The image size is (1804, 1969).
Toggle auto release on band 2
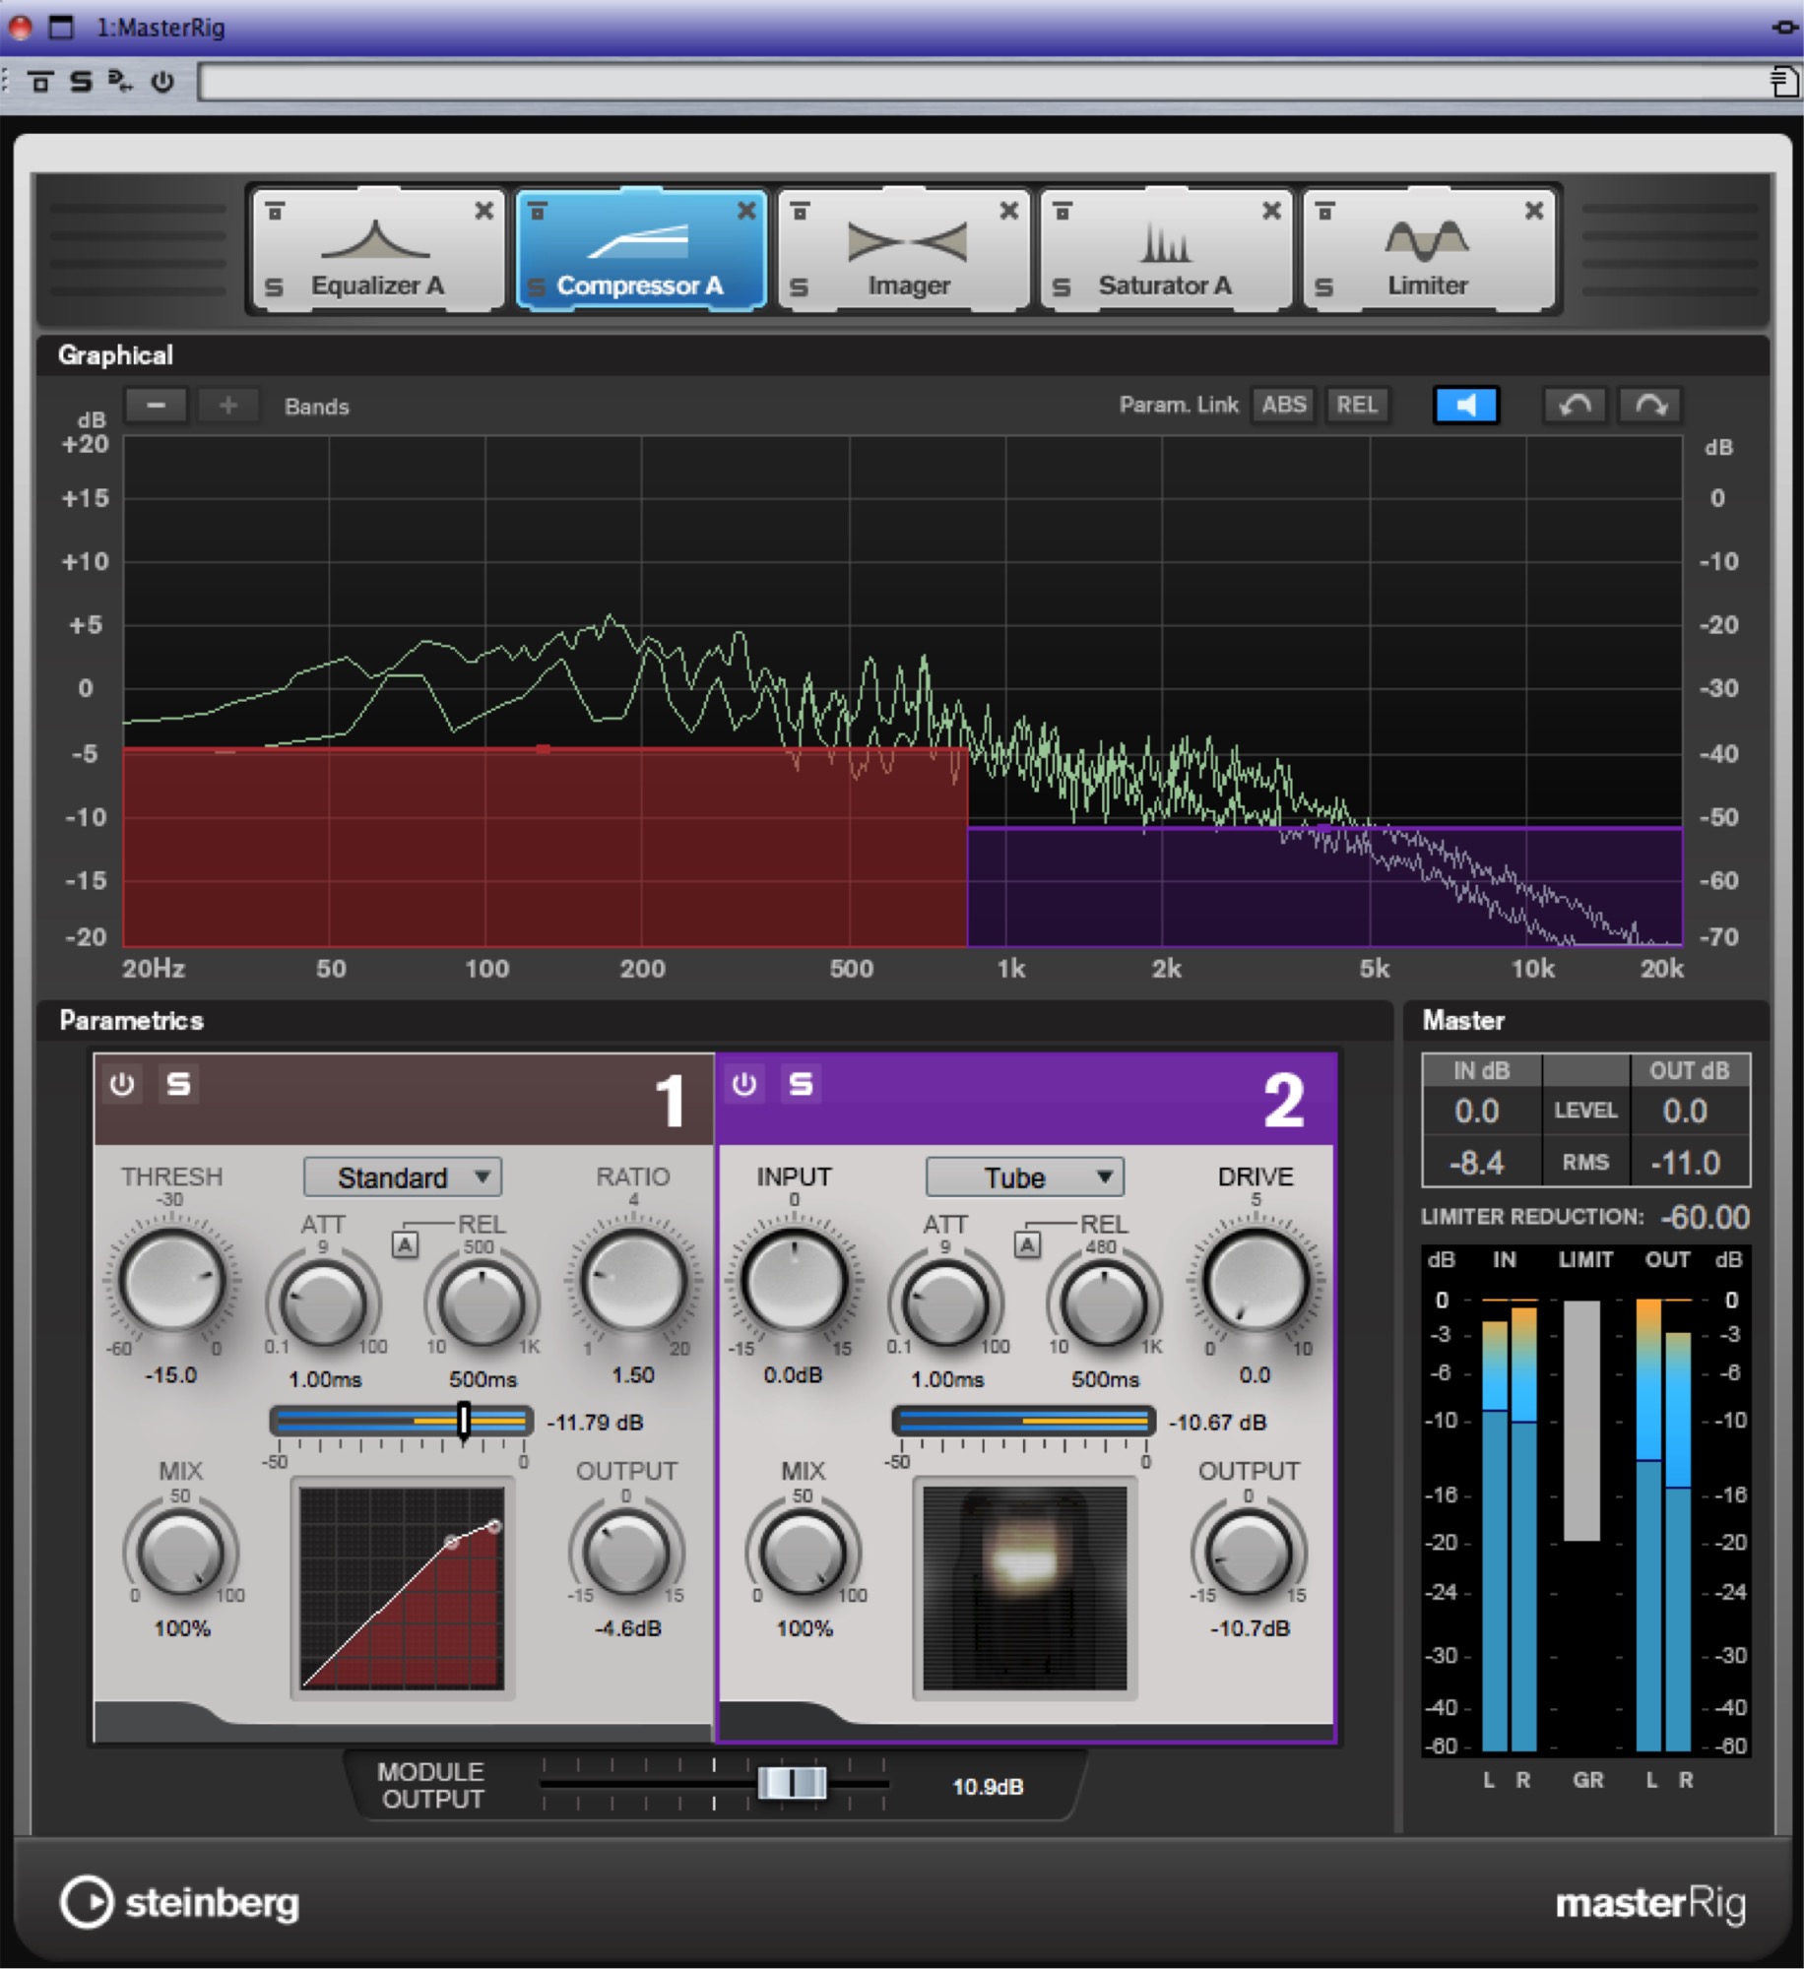[x=1027, y=1244]
